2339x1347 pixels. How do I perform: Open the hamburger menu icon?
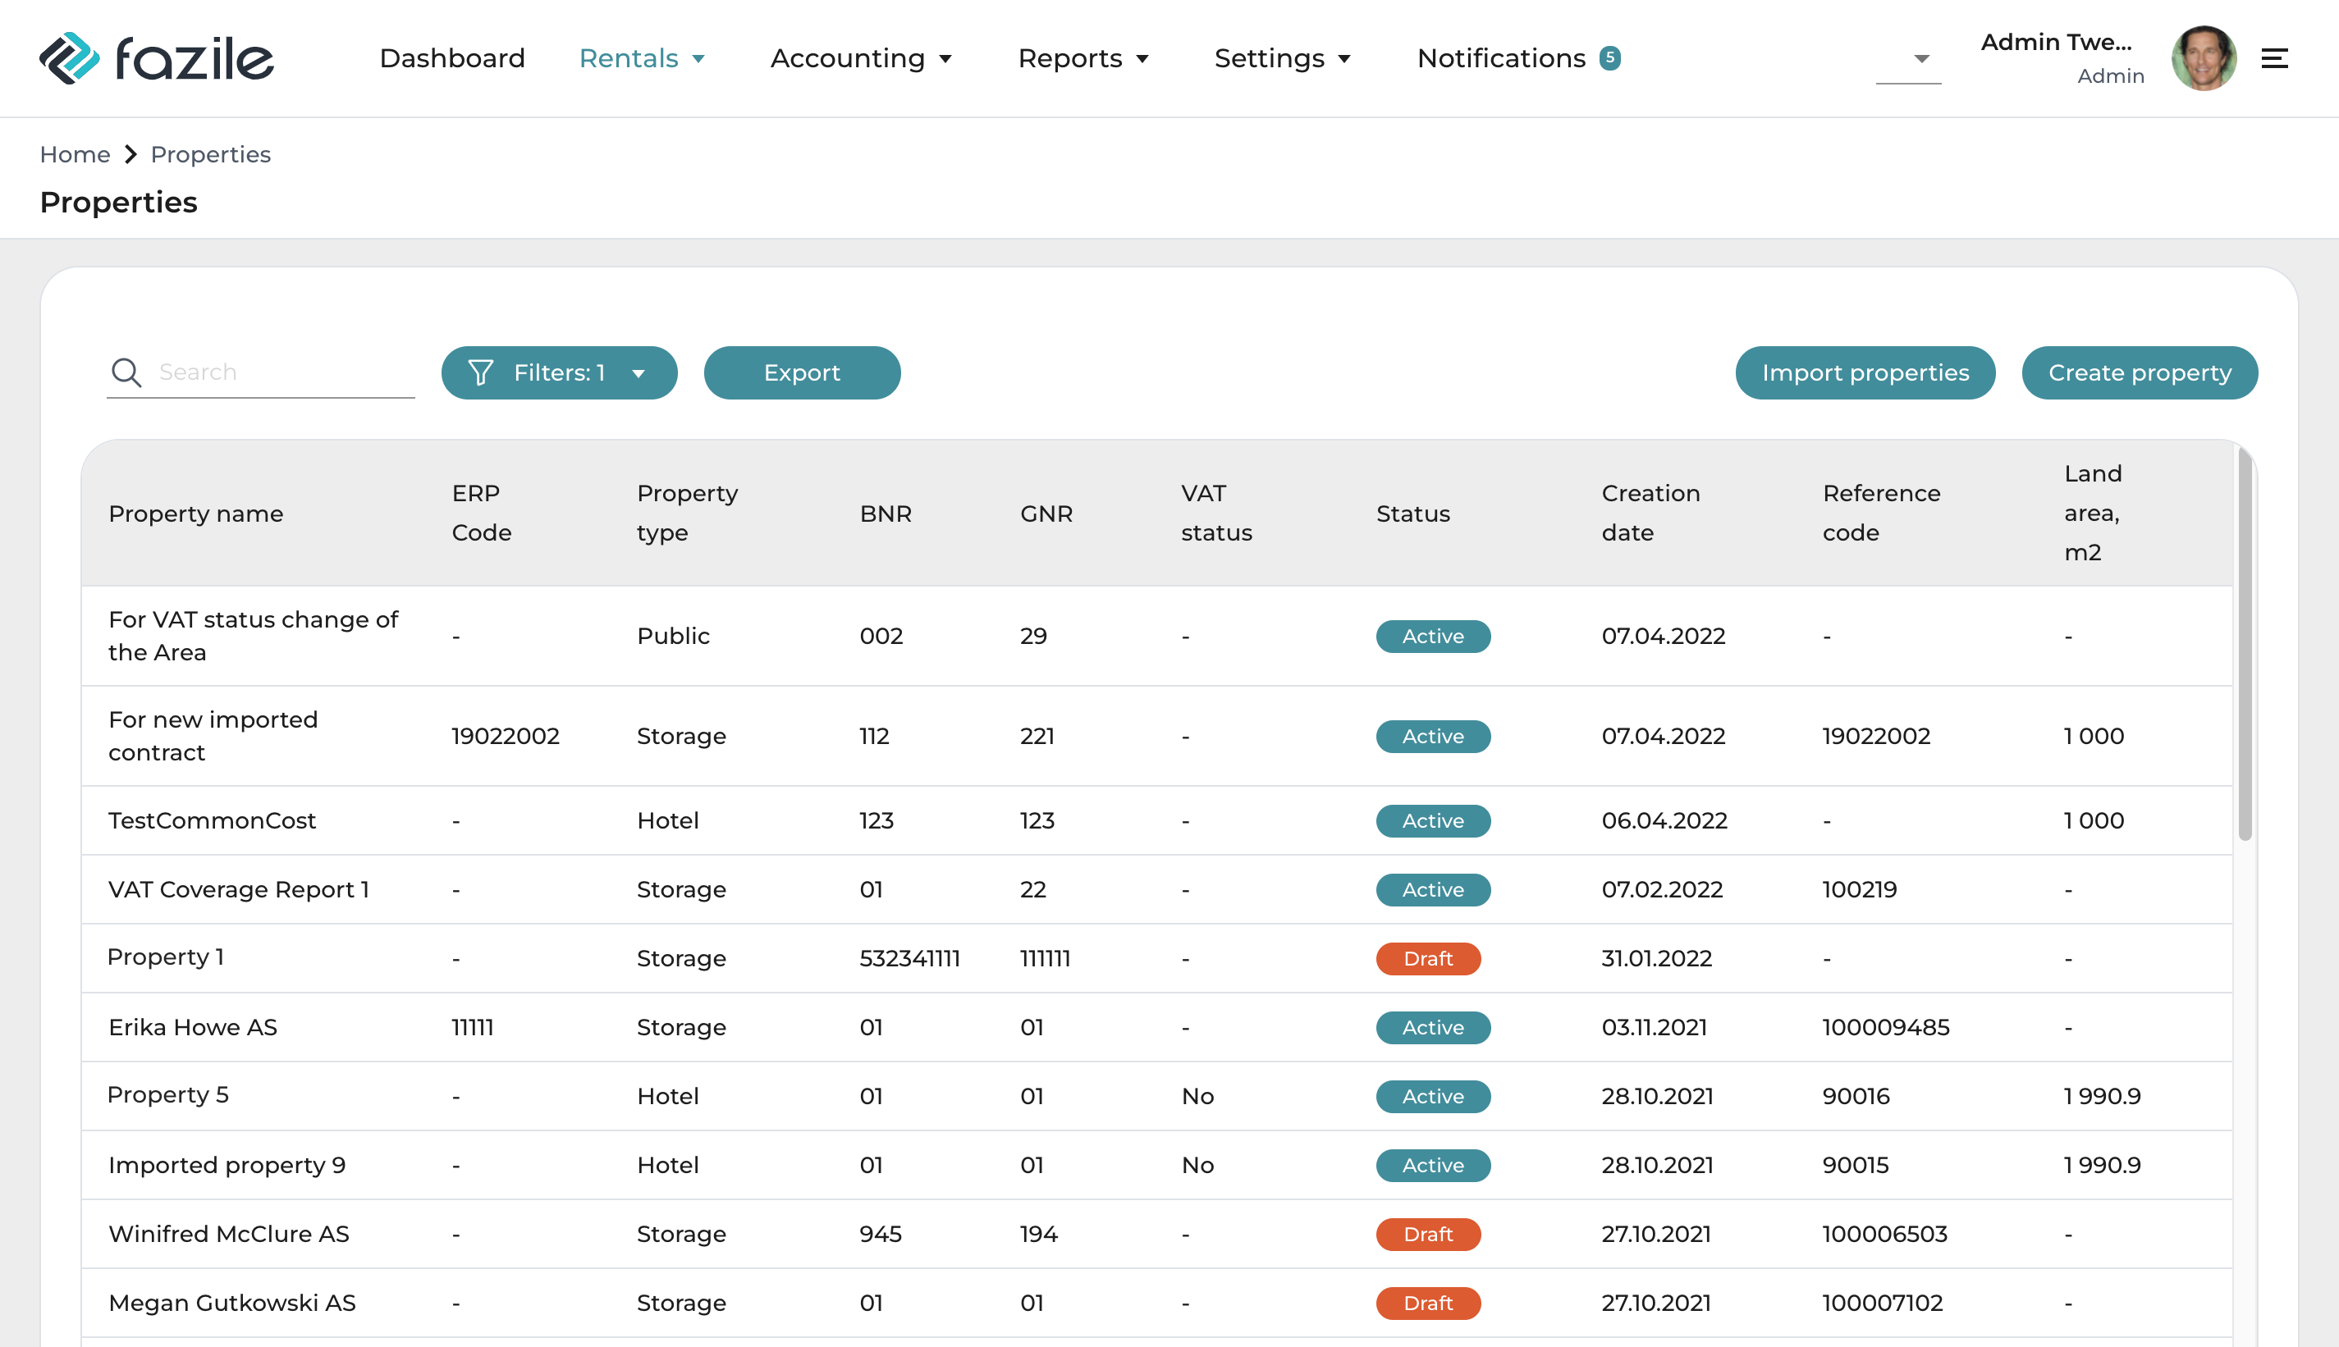2274,59
